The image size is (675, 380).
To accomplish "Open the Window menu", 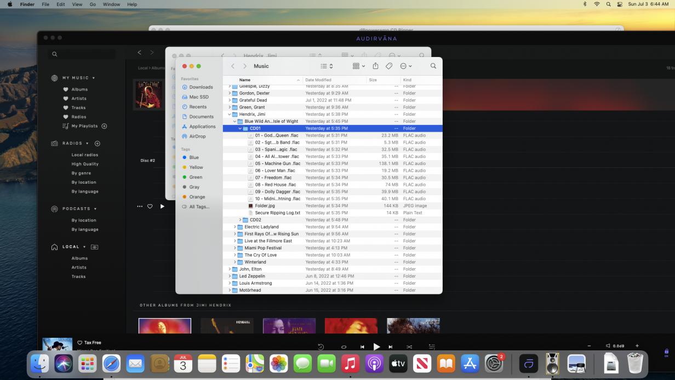I will pos(111,4).
